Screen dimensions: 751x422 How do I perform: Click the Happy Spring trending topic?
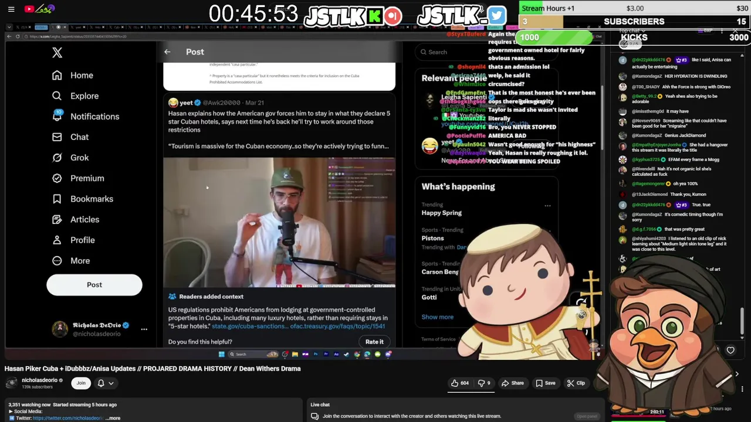[441, 213]
